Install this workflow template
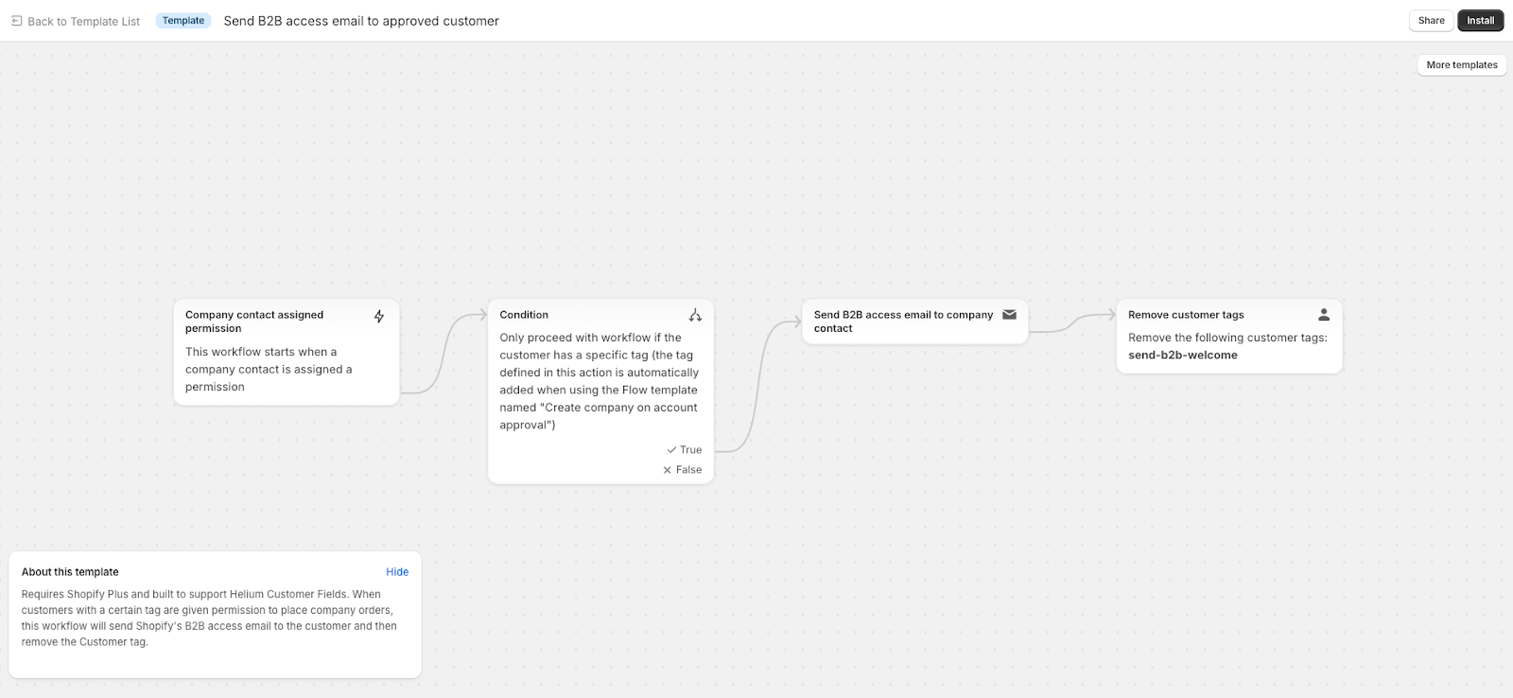Screen dimensions: 1513x698 pyautogui.click(x=1480, y=20)
